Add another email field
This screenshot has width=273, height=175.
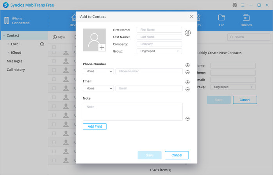[x=187, y=82]
